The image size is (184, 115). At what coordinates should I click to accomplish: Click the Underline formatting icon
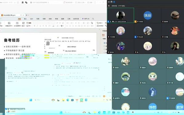point(40,26)
